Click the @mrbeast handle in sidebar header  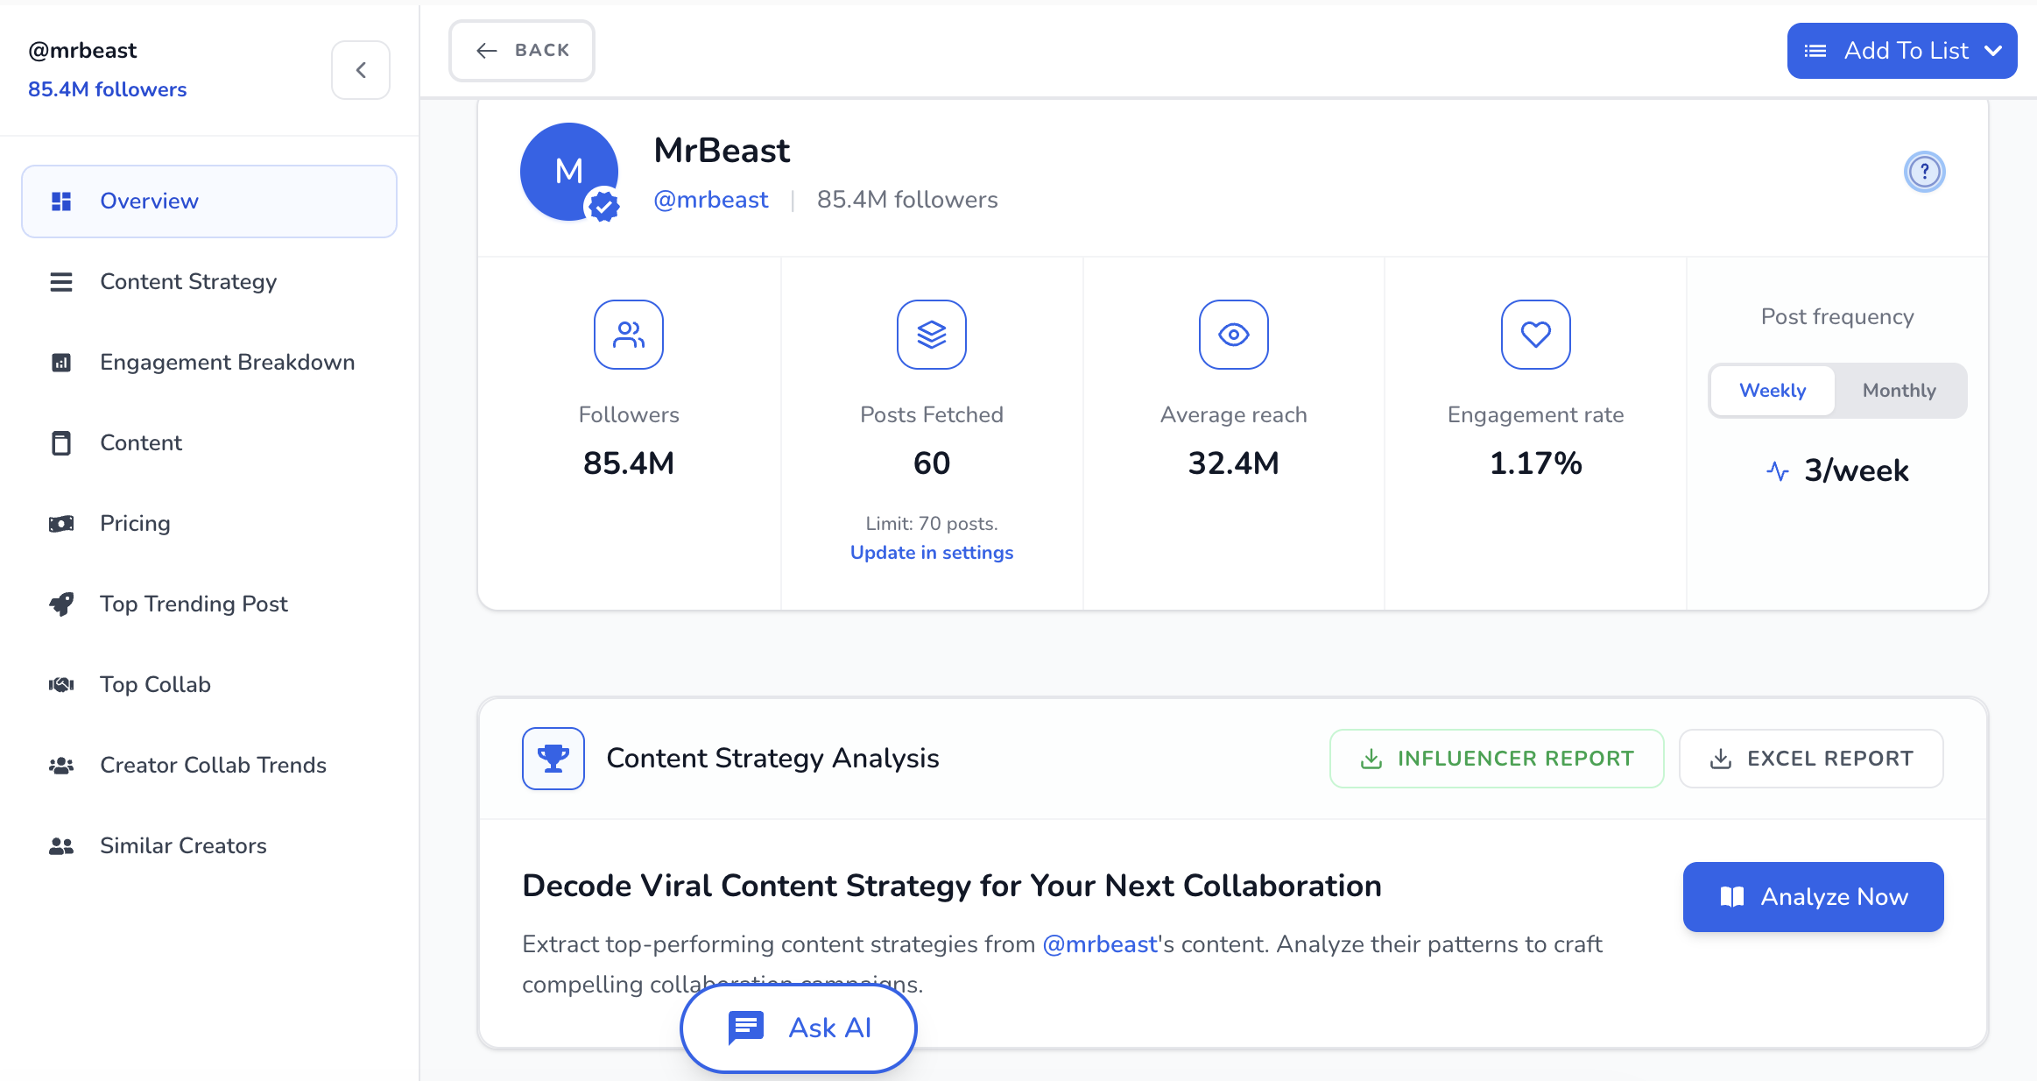[82, 51]
